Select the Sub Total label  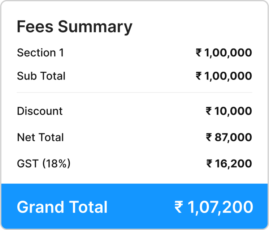(x=41, y=76)
